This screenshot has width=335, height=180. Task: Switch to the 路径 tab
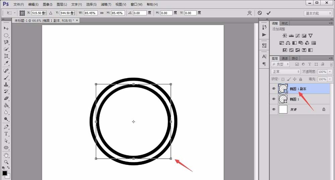click(x=295, y=59)
